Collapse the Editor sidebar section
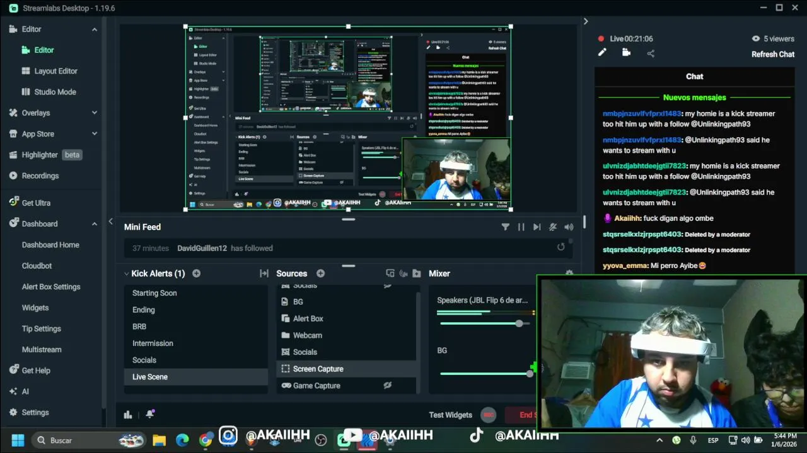Viewport: 807px width, 453px height. pos(95,30)
